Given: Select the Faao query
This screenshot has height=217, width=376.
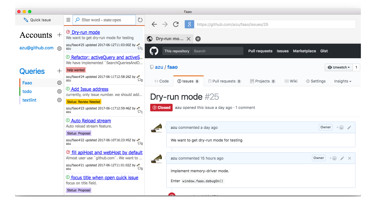Looking at the screenshot, I should [x=27, y=83].
